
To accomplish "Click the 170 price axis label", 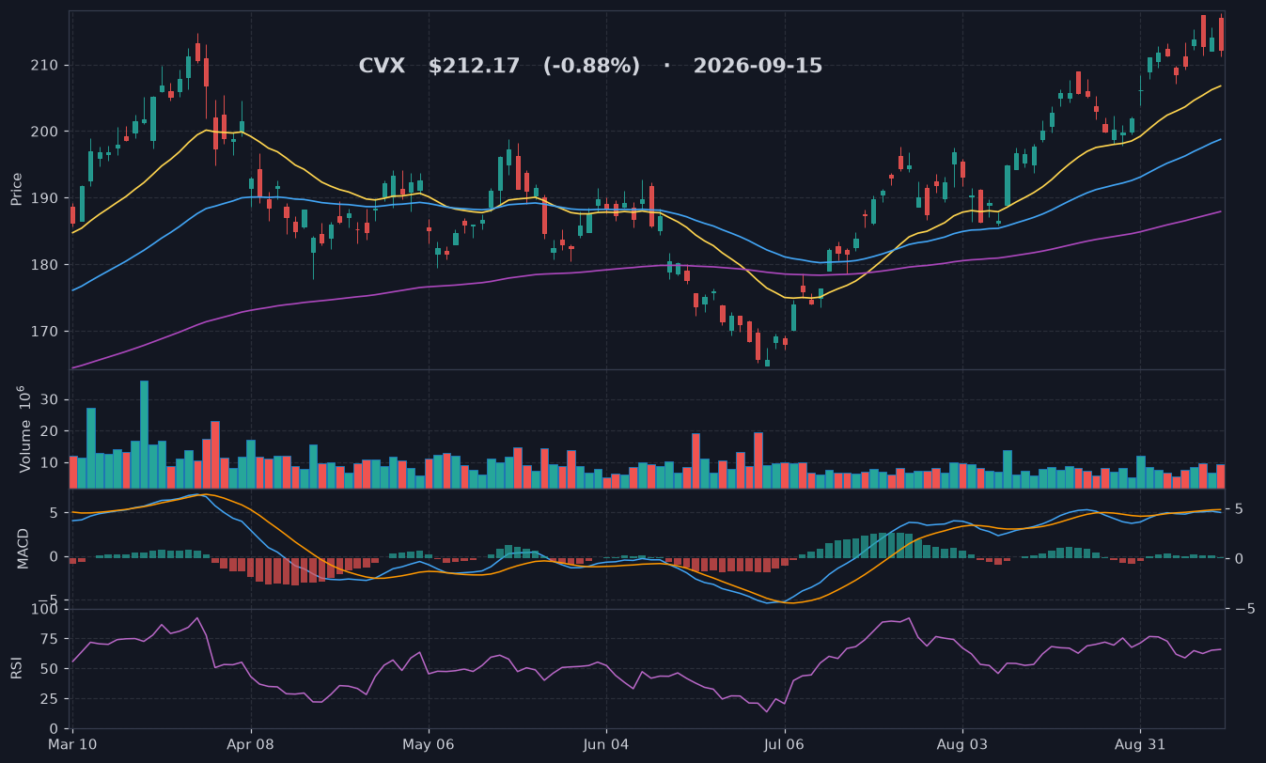I will click(x=47, y=332).
